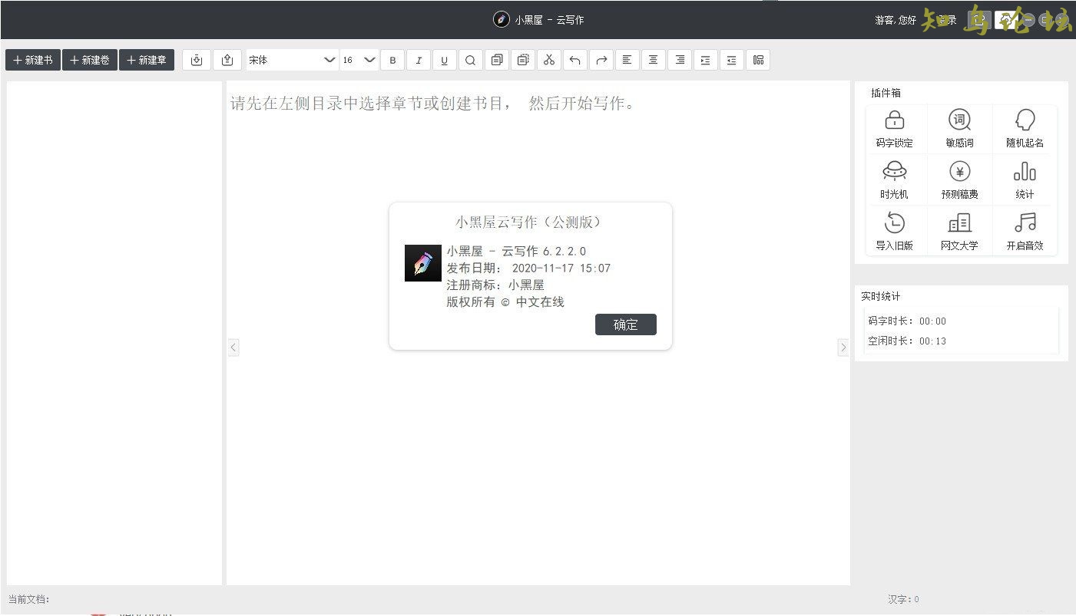
Task: Click the paste icon in the toolbar
Action: click(x=523, y=60)
